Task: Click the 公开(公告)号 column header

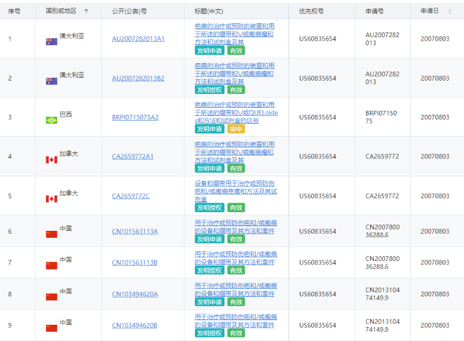Action: coord(129,11)
